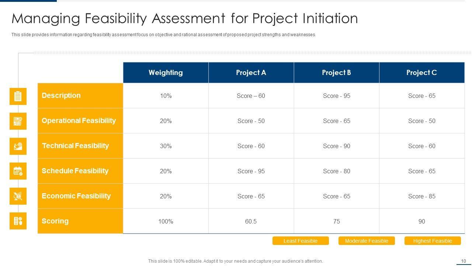472x266 pixels.
Task: Click the Project C column header
Action: click(x=421, y=72)
